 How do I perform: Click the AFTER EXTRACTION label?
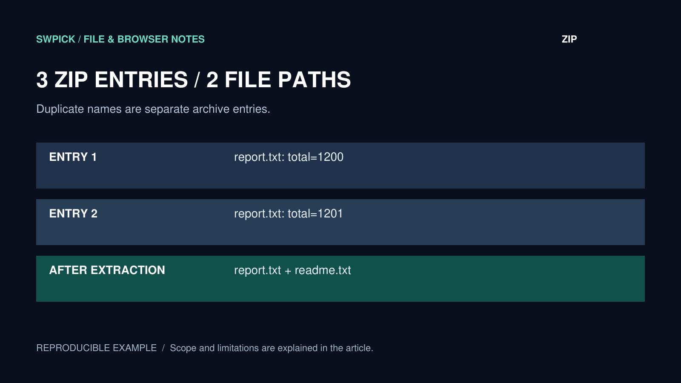click(x=107, y=270)
